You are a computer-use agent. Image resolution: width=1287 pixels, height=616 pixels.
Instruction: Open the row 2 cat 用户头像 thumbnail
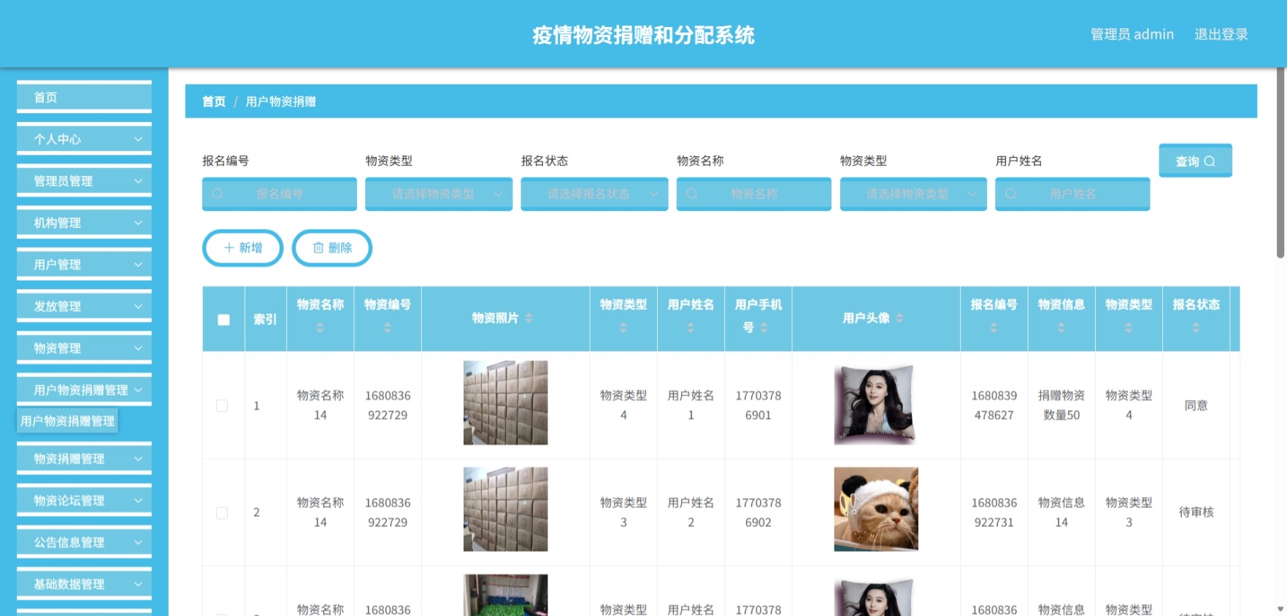pos(876,509)
